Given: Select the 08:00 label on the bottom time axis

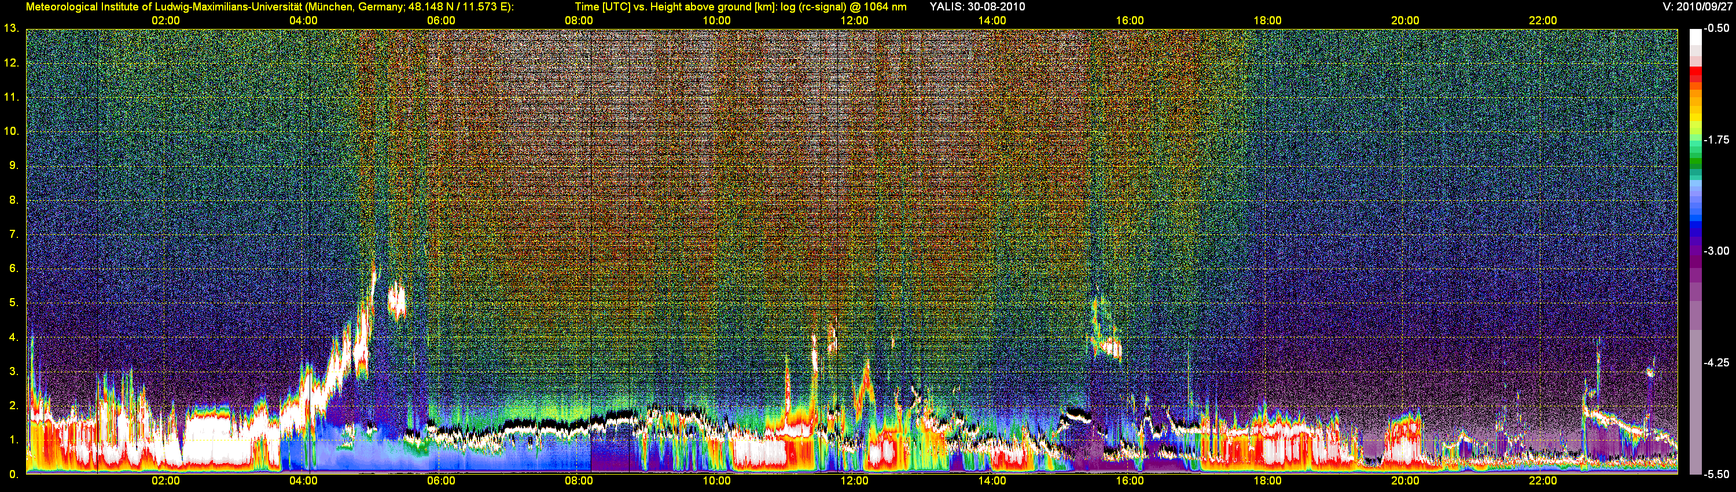Looking at the screenshot, I should coord(579,481).
